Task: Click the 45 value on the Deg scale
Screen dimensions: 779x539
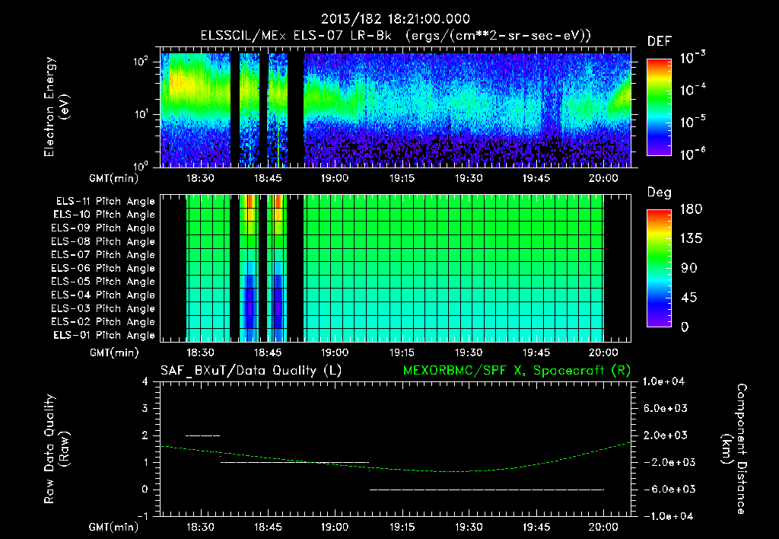Action: click(688, 298)
